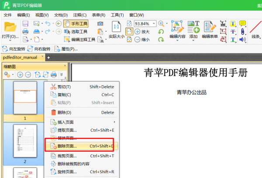Click the snapshot camera icon

[100, 24]
